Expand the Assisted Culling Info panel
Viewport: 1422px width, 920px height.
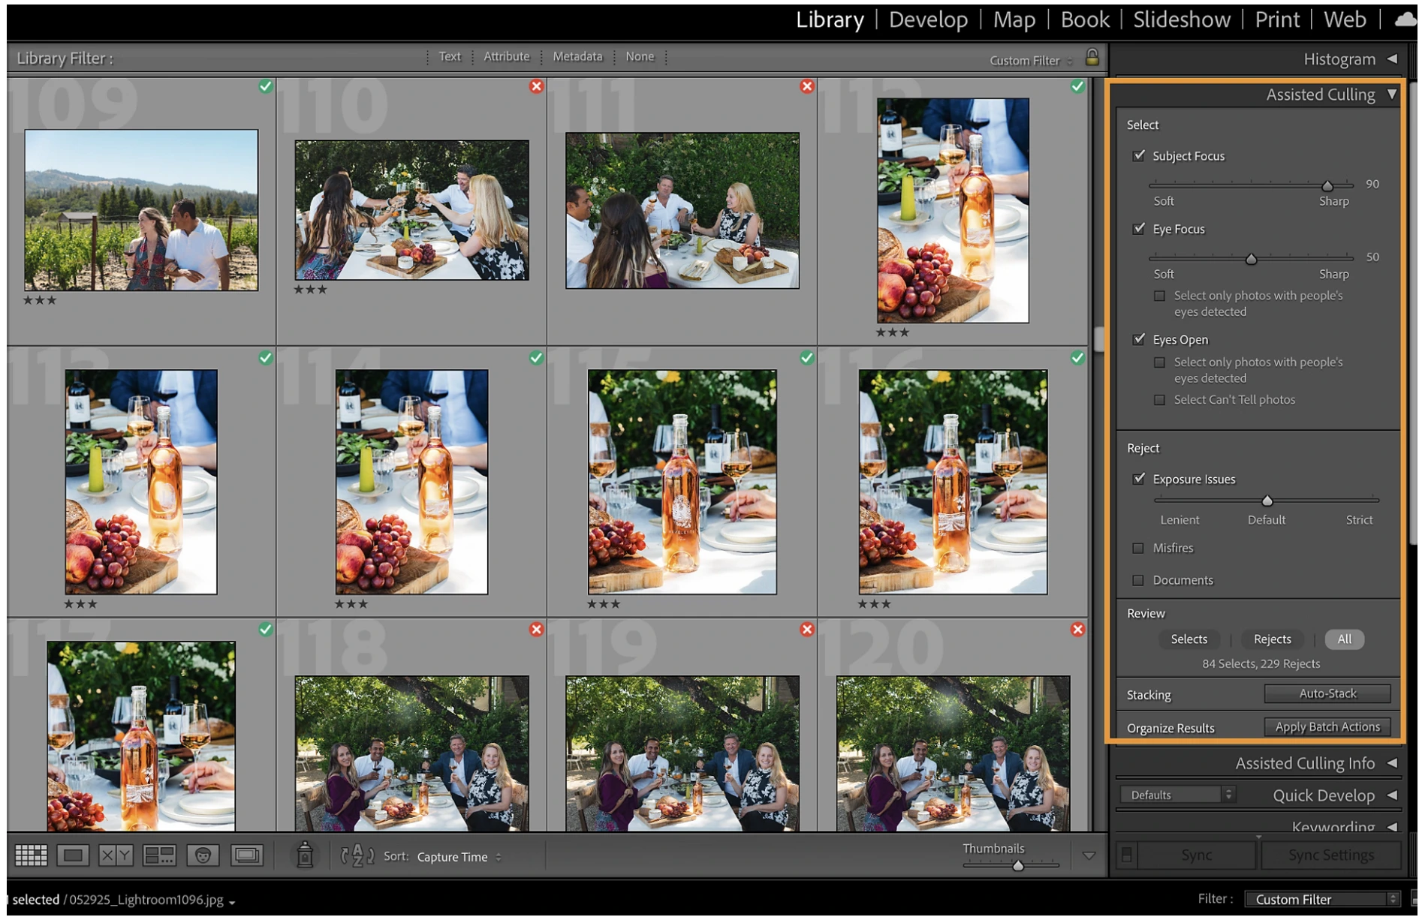pyautogui.click(x=1392, y=763)
